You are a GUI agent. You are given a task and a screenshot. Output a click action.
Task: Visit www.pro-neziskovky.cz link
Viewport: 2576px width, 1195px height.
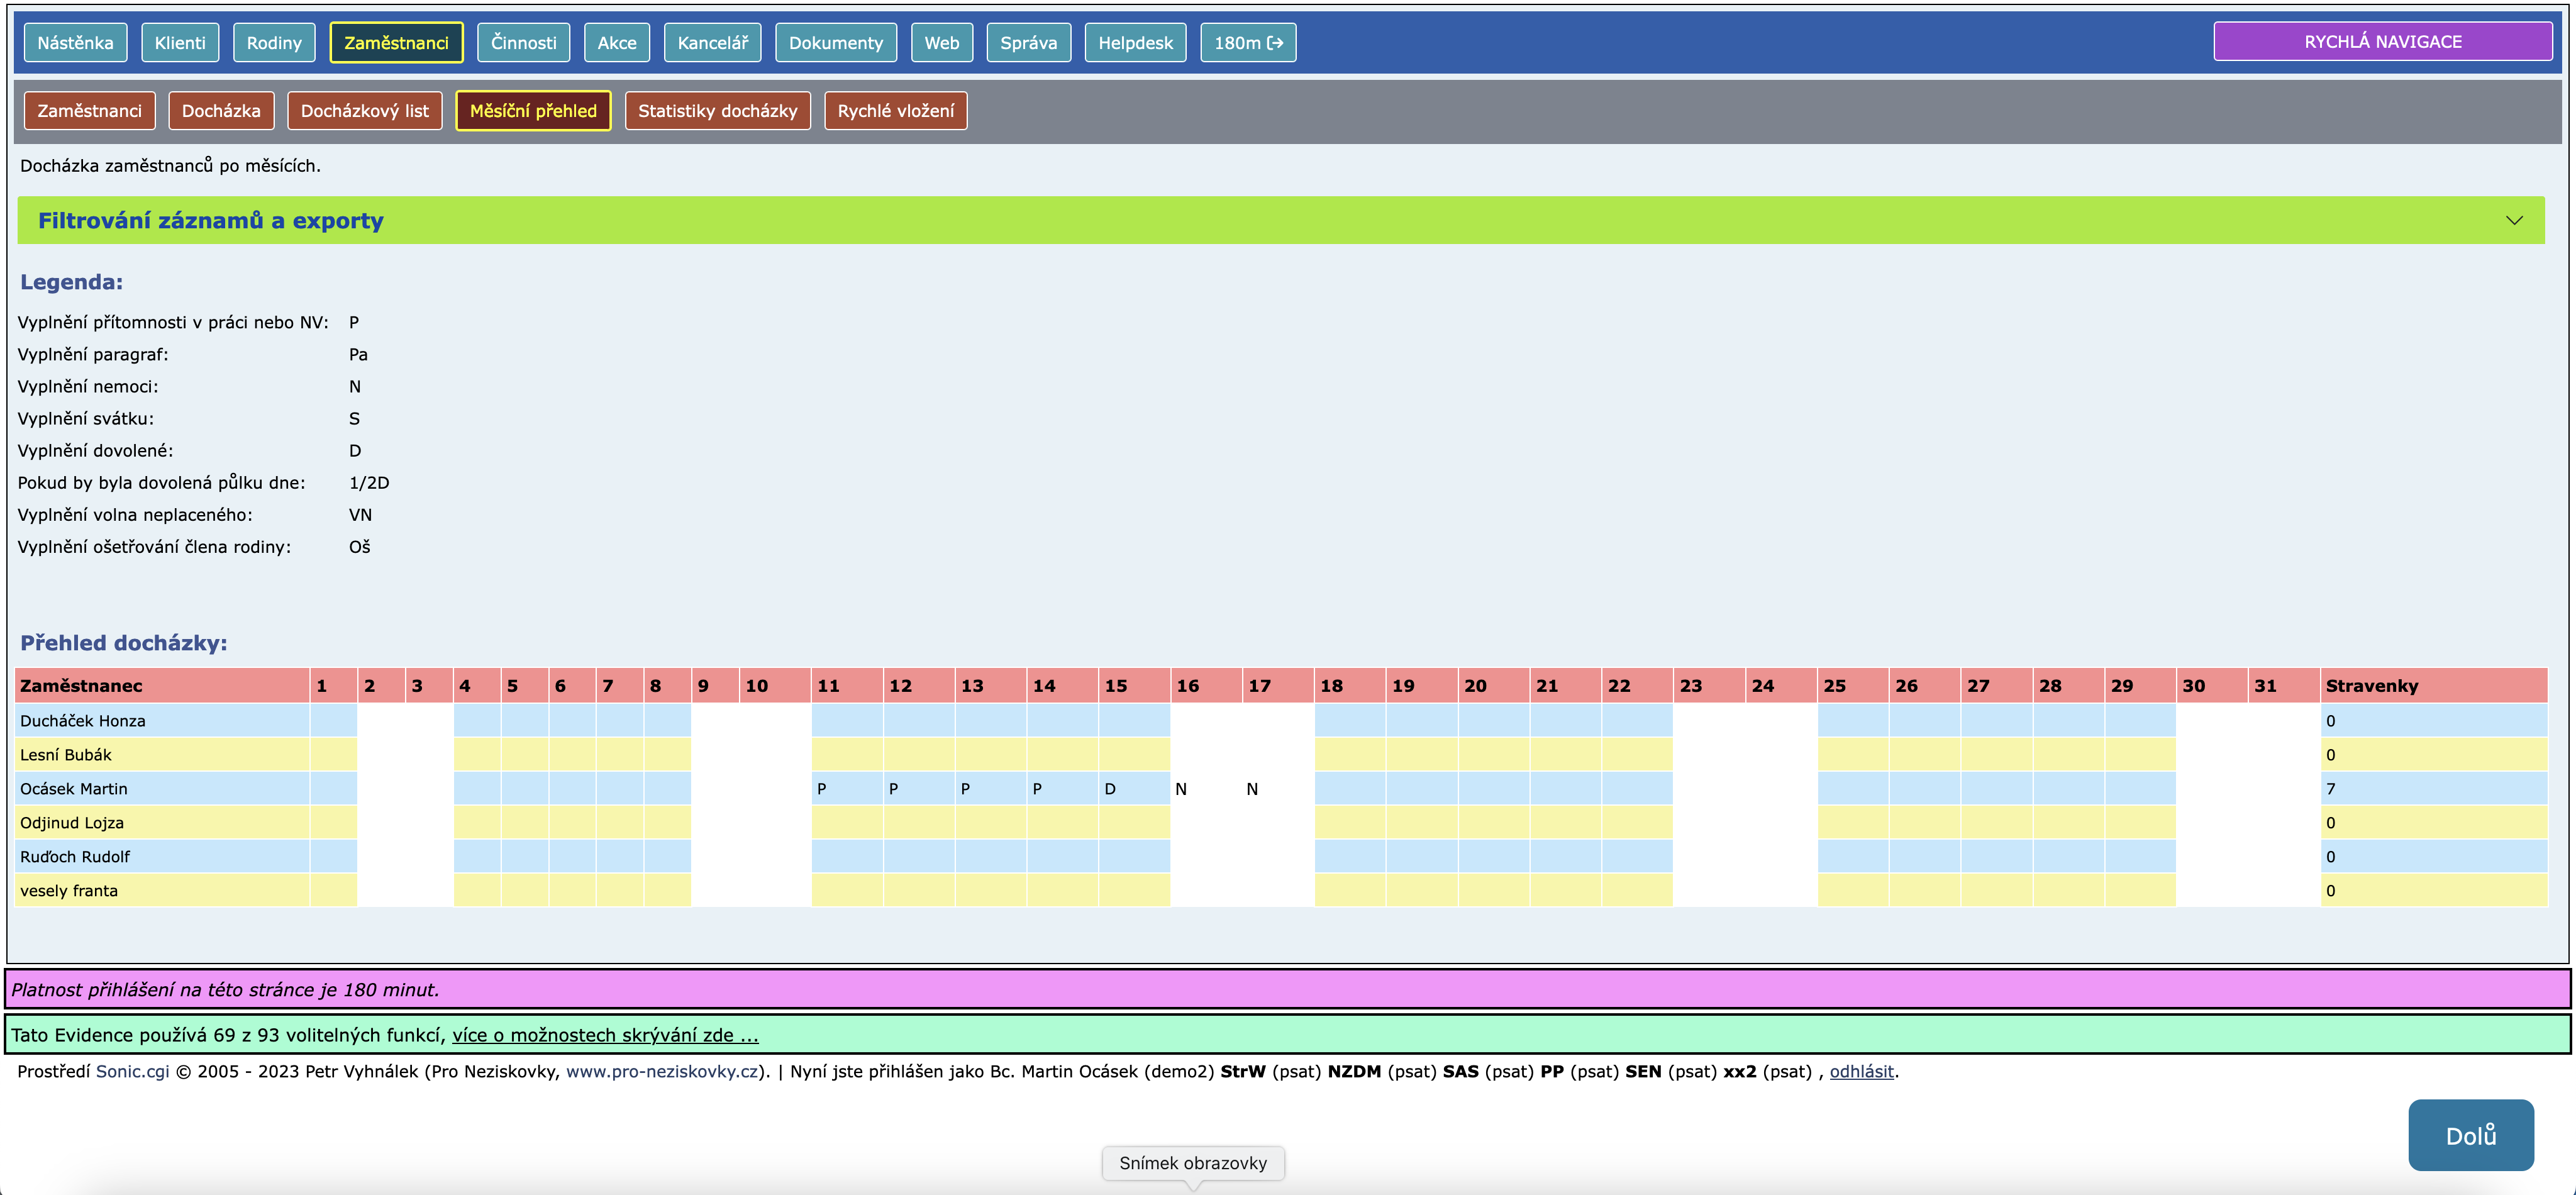[662, 1071]
